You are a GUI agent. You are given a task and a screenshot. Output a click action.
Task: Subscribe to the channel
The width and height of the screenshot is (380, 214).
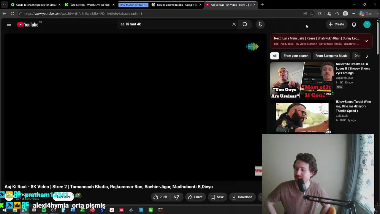tap(63, 196)
